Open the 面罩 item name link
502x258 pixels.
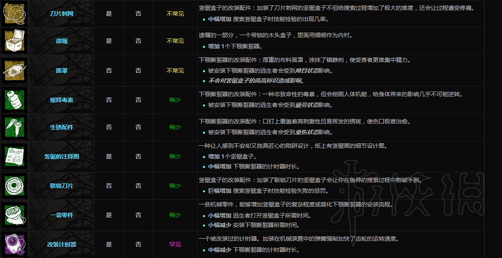[62, 70]
